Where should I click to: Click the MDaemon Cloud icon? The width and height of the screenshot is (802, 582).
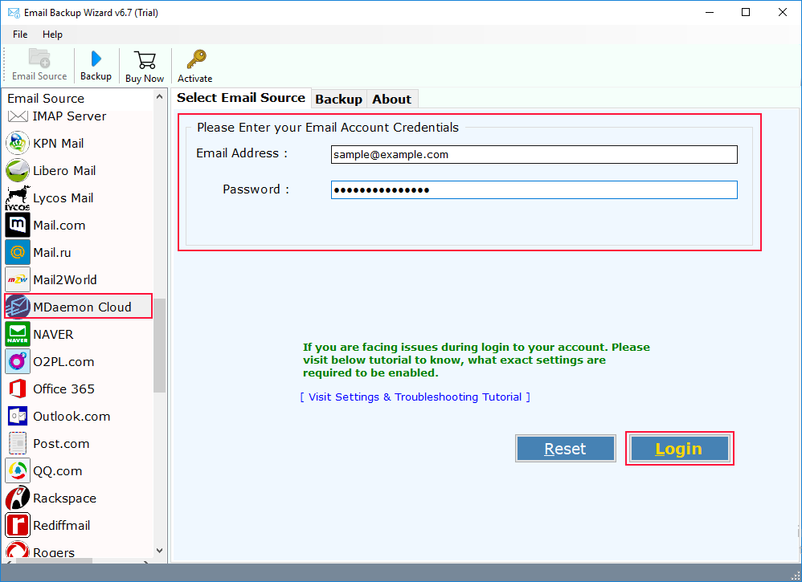pos(18,307)
